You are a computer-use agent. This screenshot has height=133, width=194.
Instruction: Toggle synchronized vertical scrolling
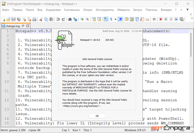[x=94, y=19]
